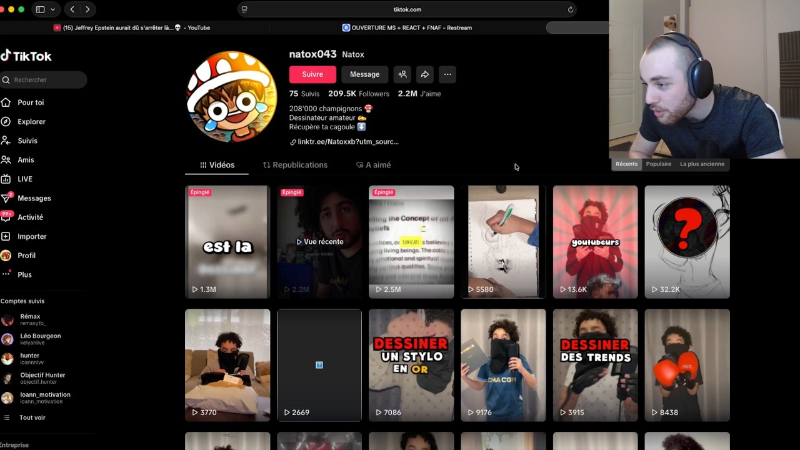Open the Suivis following feed
Screen dimensions: 800x450
click(27, 141)
